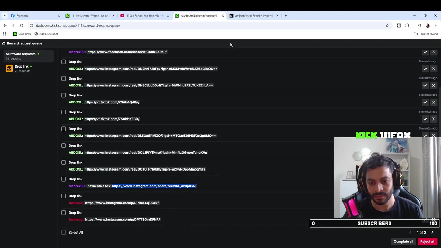View site information icon in address bar
The width and height of the screenshot is (441, 248).
[x=31, y=25]
